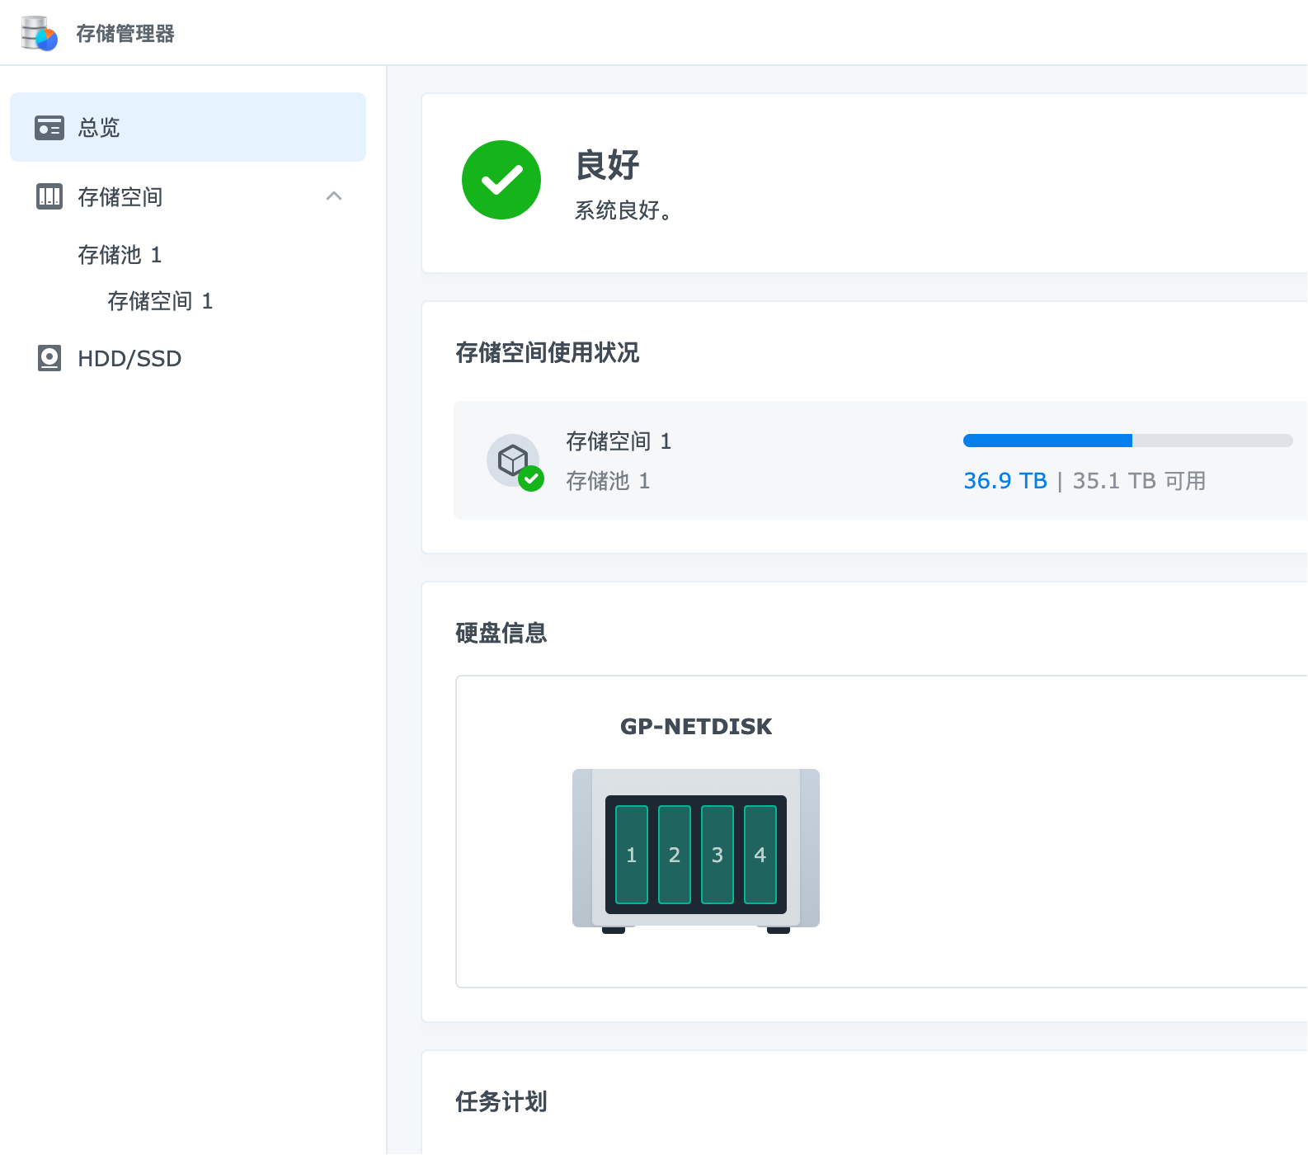The width and height of the screenshot is (1308, 1155).
Task: Click the 存储空间使用状况 section heading
Action: (x=548, y=353)
